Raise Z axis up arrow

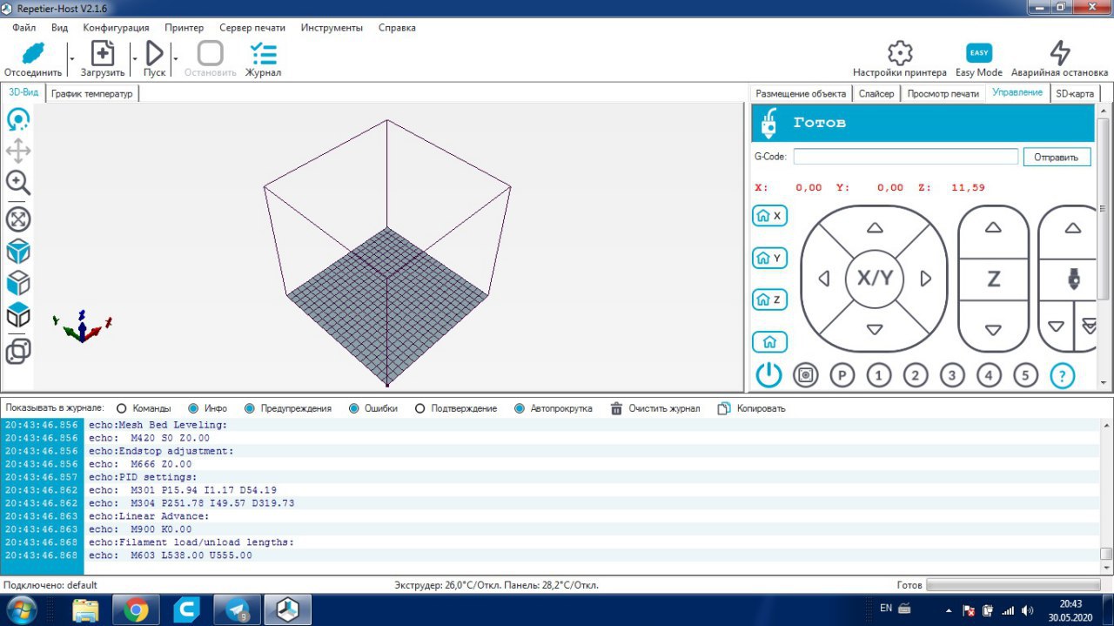[x=993, y=228]
